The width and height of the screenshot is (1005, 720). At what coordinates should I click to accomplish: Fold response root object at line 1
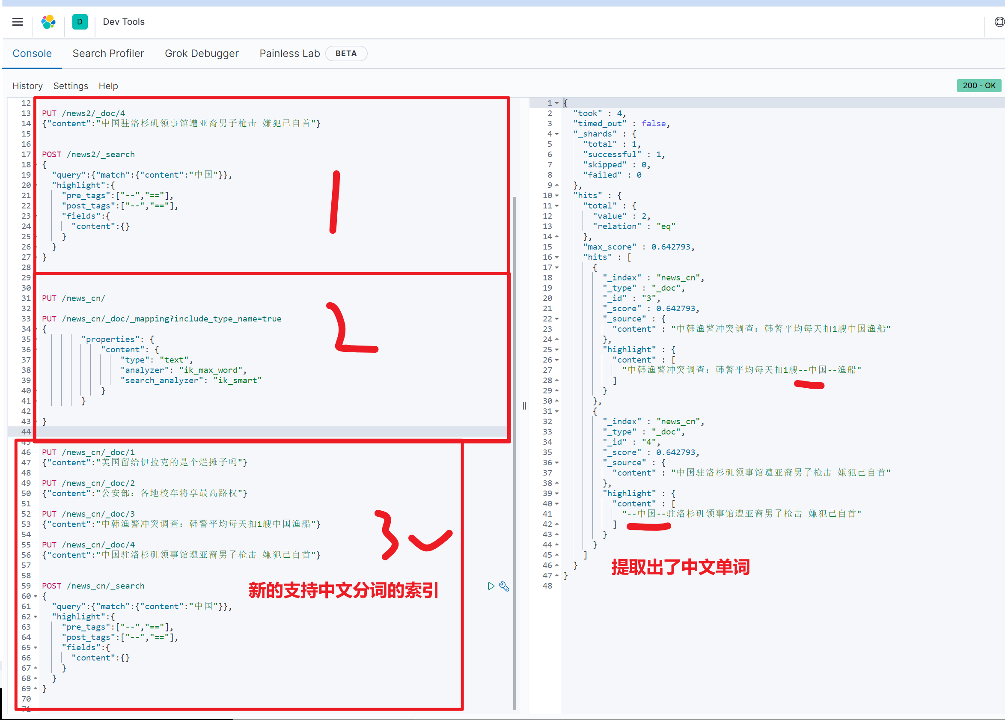(x=557, y=103)
